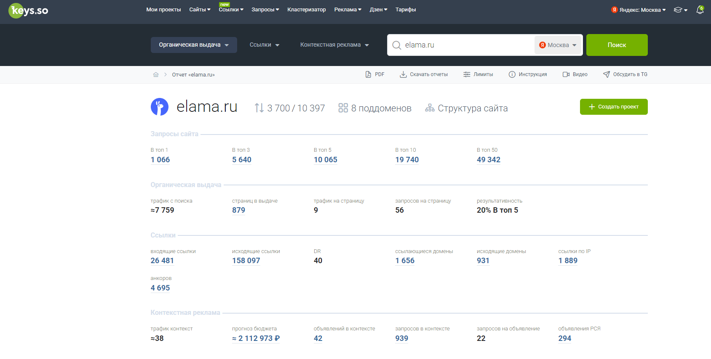
Task: Open исходящие домены value 931
Action: 483,261
